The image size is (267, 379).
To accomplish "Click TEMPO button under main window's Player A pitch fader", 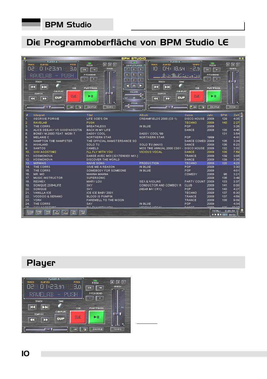I will click(110, 107).
